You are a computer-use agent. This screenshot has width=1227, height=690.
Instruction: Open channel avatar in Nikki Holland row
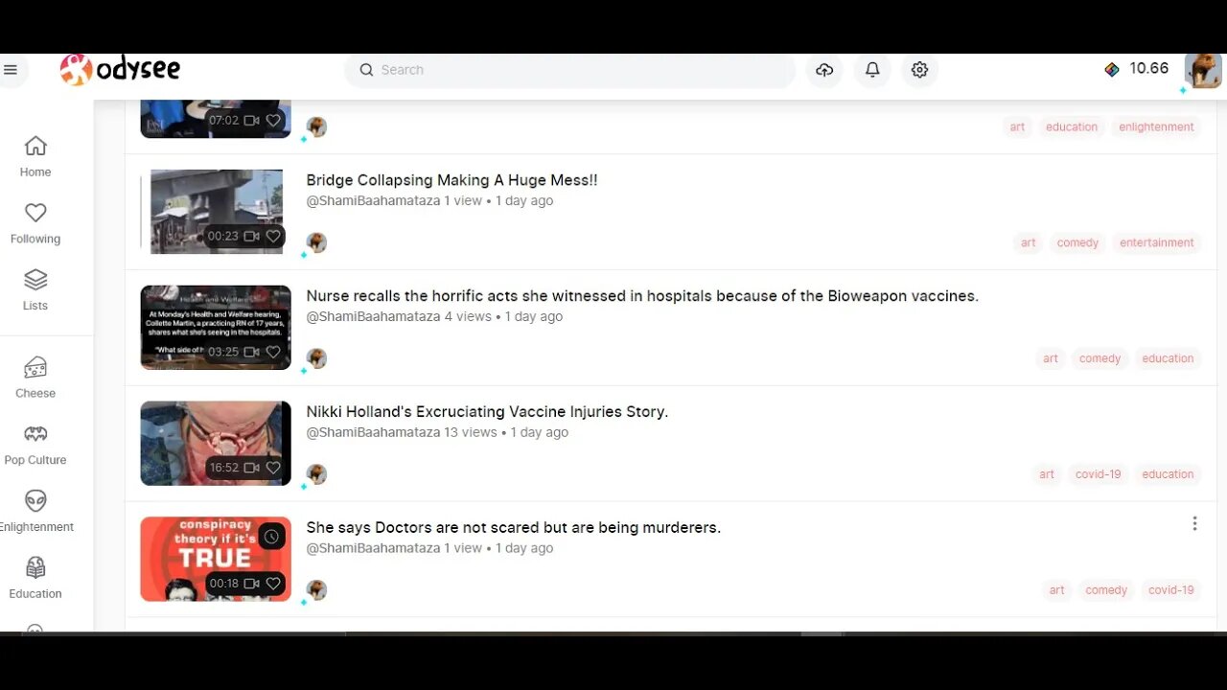(x=316, y=474)
